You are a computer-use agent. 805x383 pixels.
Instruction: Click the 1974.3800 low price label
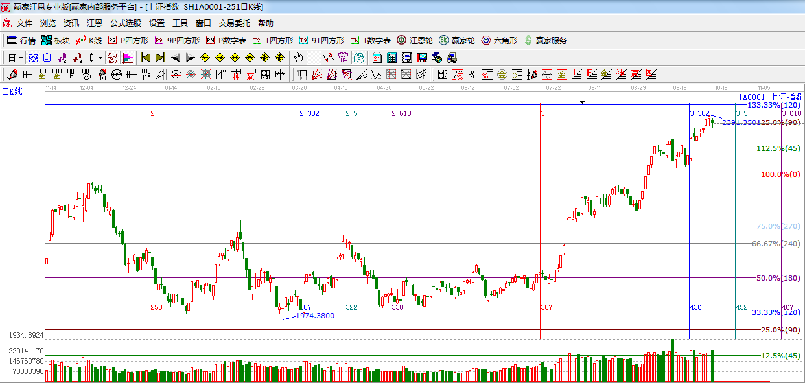[315, 316]
